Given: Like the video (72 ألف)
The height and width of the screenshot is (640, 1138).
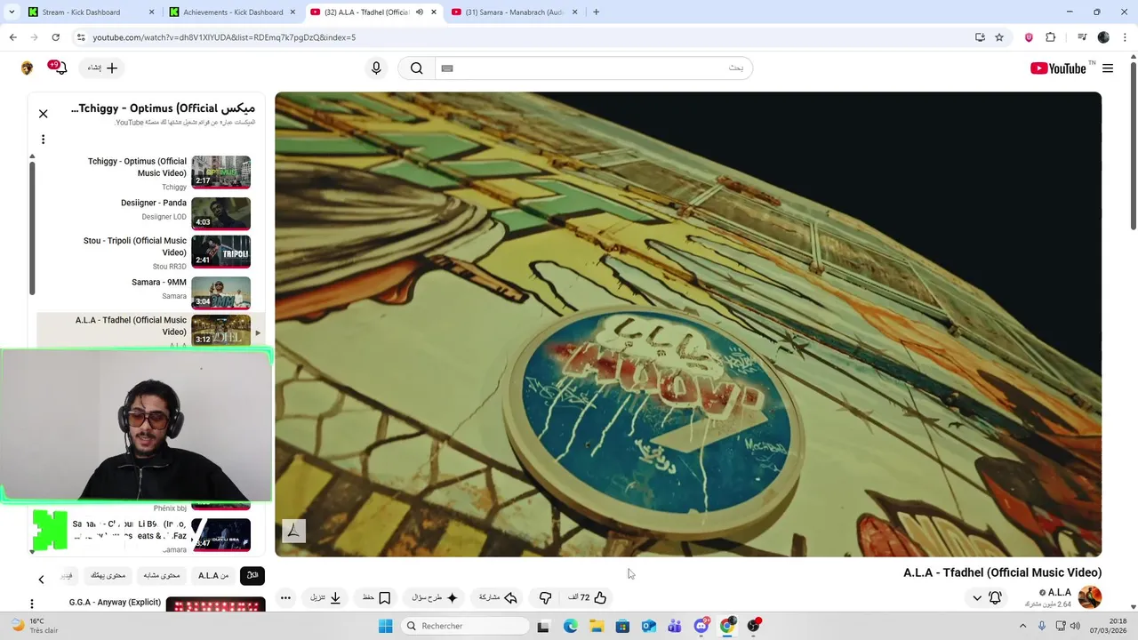Looking at the screenshot, I should pos(588,598).
